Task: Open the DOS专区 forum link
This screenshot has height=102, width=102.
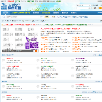Action: (x=44, y=85)
